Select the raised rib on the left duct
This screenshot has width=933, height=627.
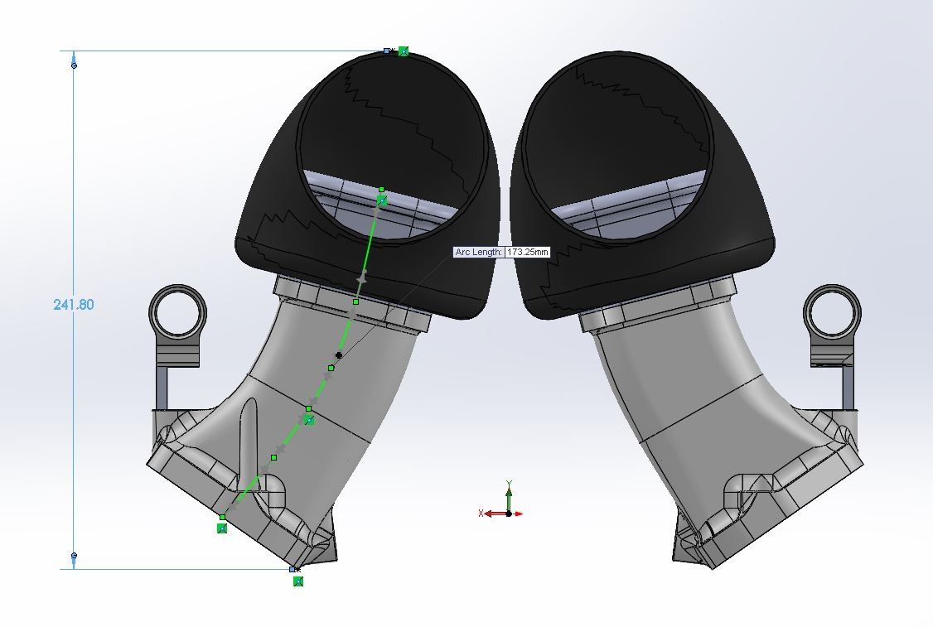coord(249,439)
